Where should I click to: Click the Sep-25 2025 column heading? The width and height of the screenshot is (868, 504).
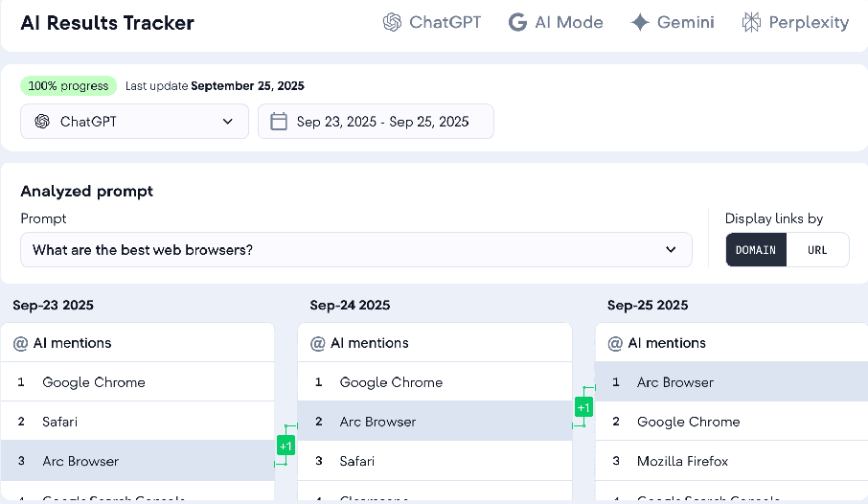point(648,305)
